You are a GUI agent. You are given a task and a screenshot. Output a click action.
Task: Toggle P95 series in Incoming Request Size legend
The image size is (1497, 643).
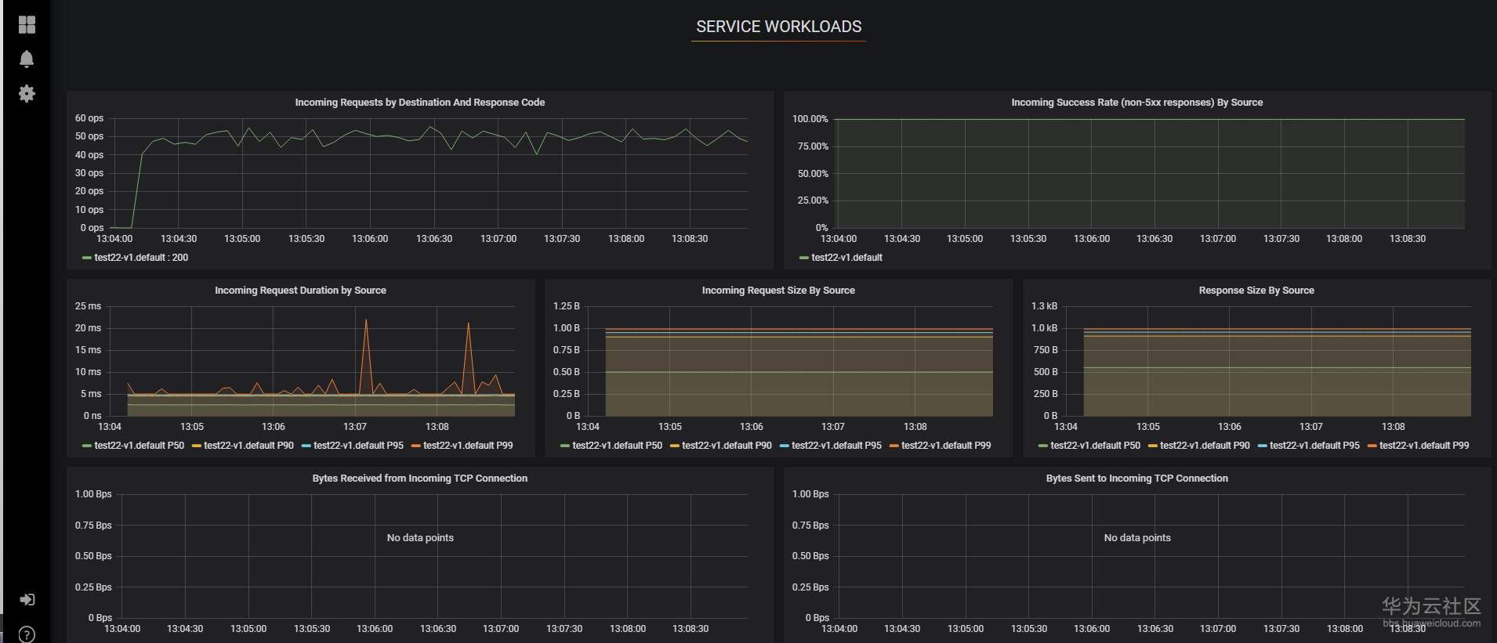pos(836,446)
